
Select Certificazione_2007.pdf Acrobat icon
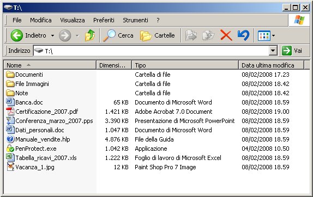[x=10, y=112]
